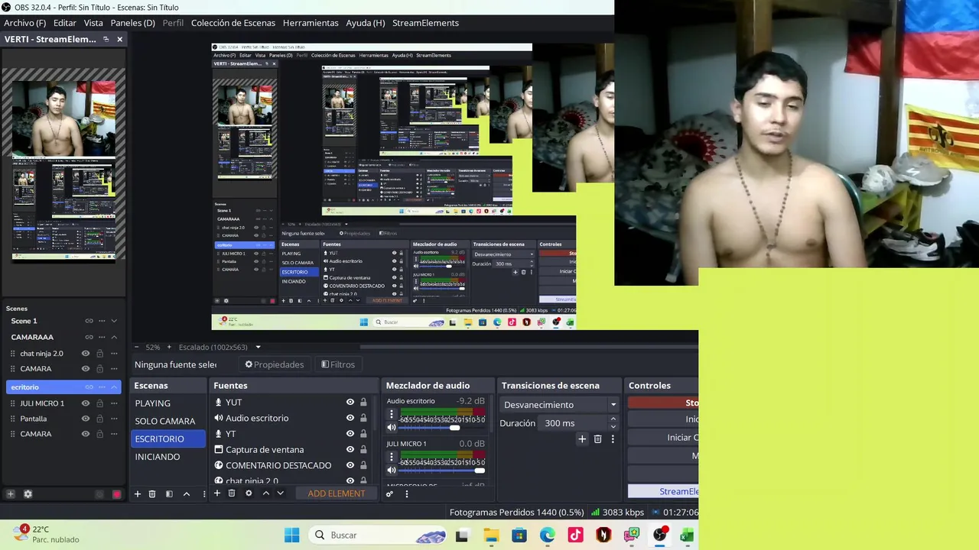Viewport: 979px width, 550px height.
Task: Hide the Captura de ventana source
Action: point(350,449)
